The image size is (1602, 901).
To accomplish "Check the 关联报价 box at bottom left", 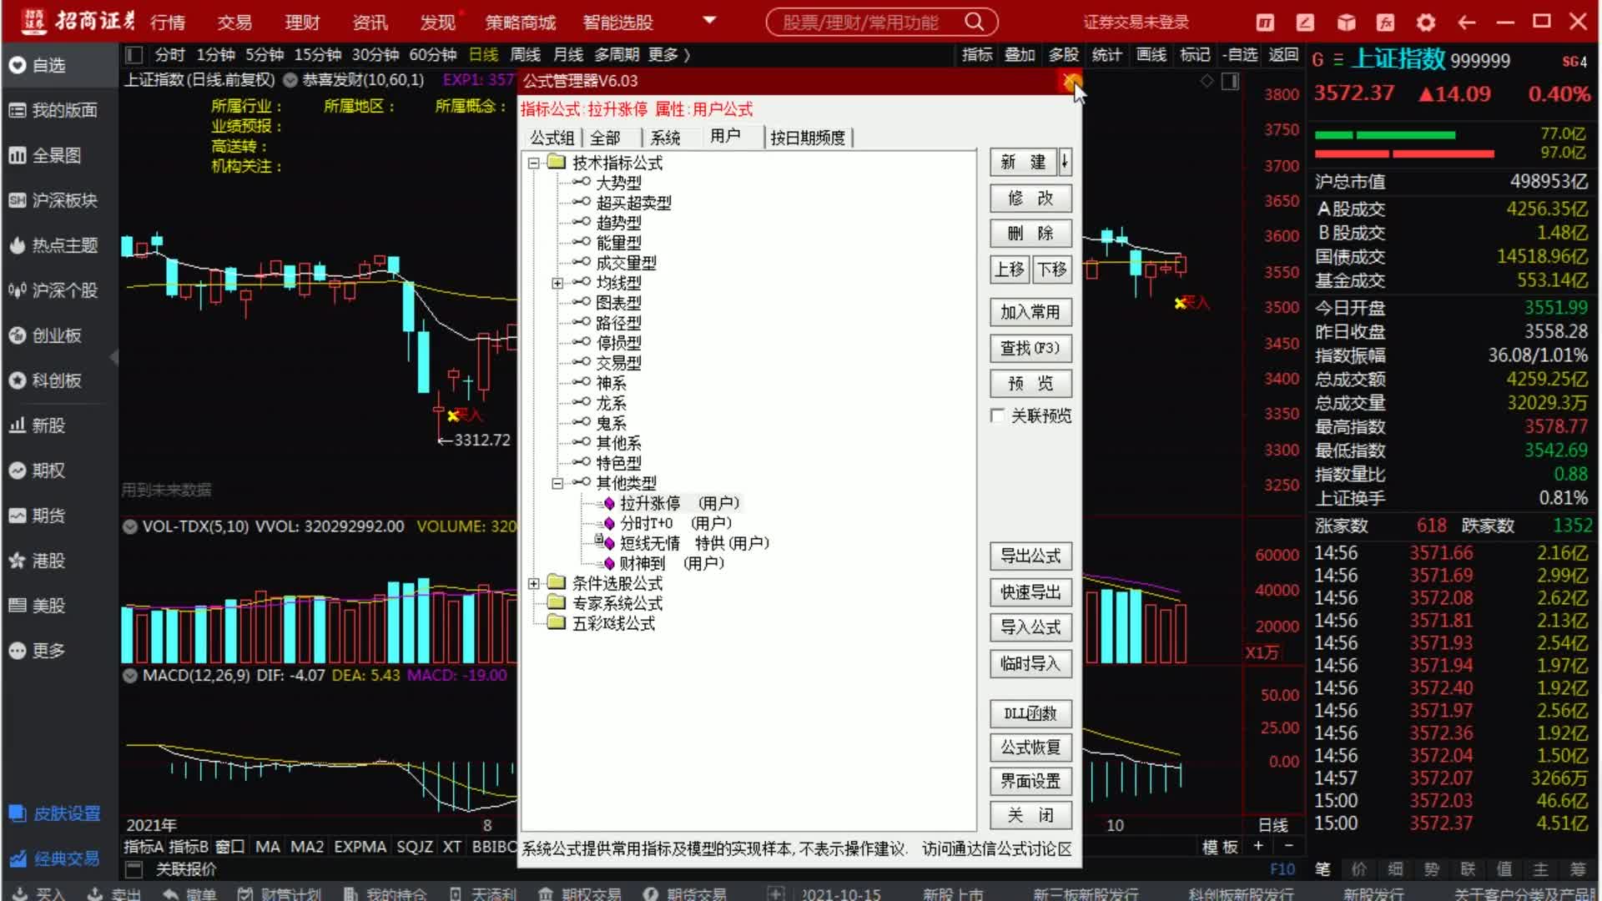I will [x=134, y=869].
